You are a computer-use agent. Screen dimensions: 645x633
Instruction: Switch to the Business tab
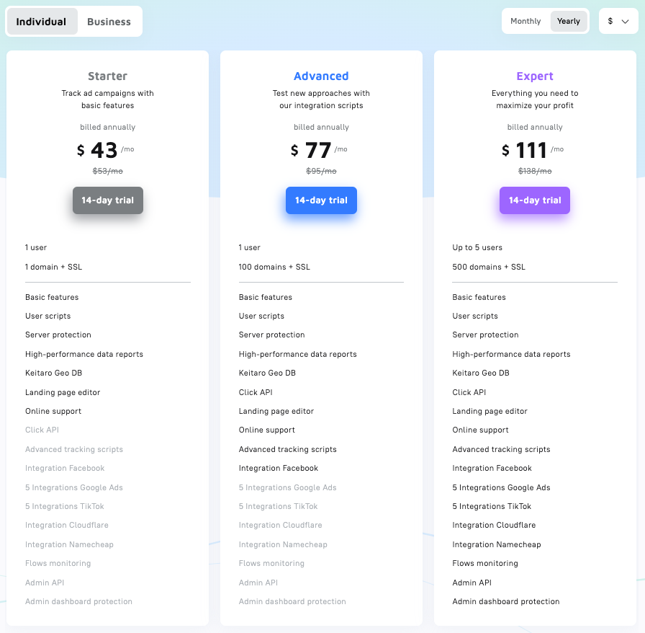109,22
